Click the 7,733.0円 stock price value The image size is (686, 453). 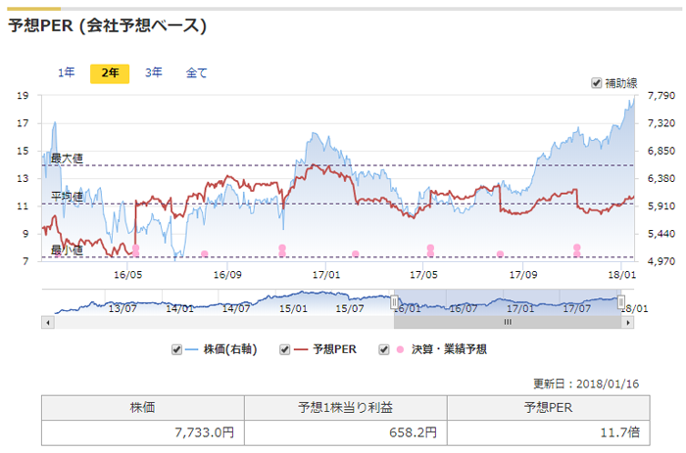[x=204, y=432]
